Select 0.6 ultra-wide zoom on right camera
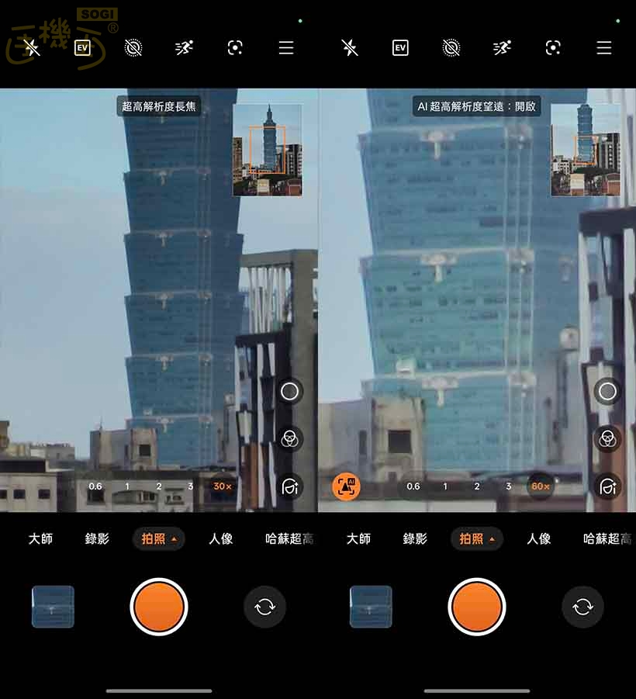Viewport: 636px width, 699px height. pos(413,486)
